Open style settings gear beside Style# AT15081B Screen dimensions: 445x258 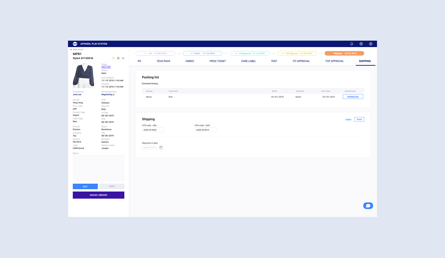pyautogui.click(x=118, y=58)
